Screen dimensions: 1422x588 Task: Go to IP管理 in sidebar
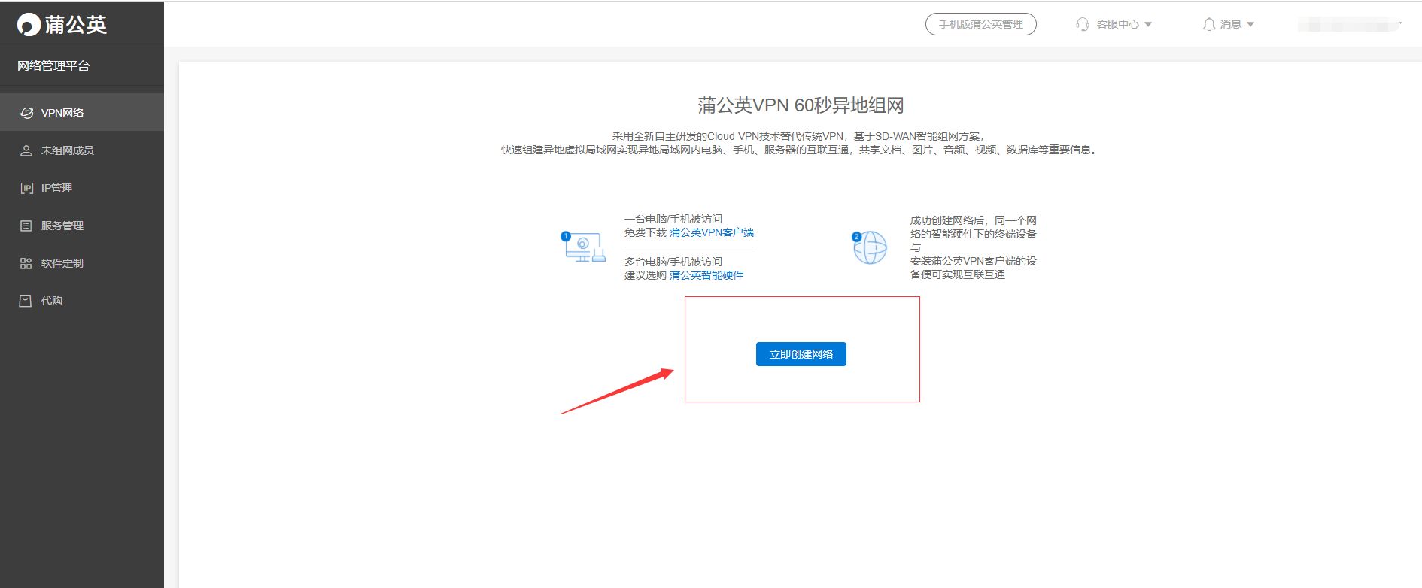82,188
